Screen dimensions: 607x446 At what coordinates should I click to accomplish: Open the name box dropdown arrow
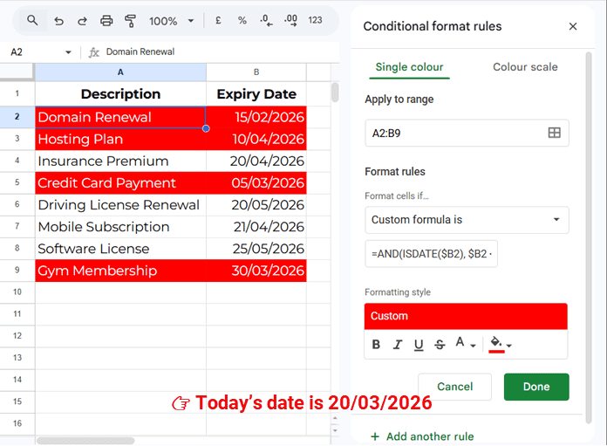click(x=68, y=51)
